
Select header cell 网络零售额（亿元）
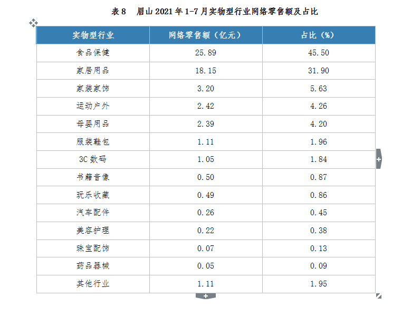pyautogui.click(x=206, y=35)
